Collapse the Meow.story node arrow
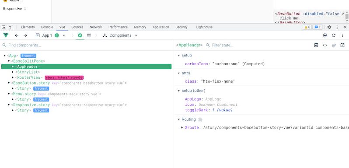 click(9, 94)
